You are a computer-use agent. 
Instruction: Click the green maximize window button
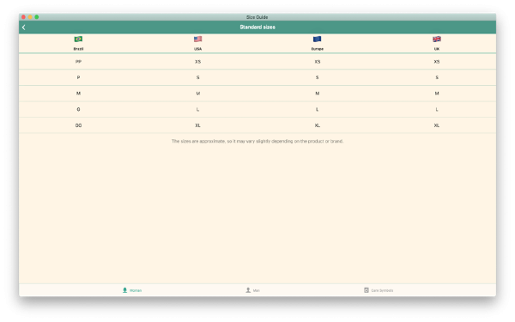click(x=37, y=17)
